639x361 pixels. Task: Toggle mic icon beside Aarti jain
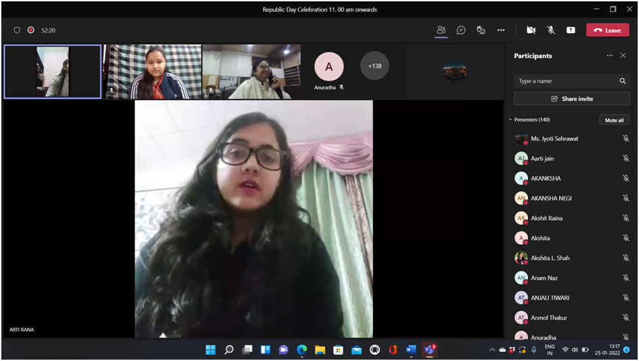pos(625,158)
